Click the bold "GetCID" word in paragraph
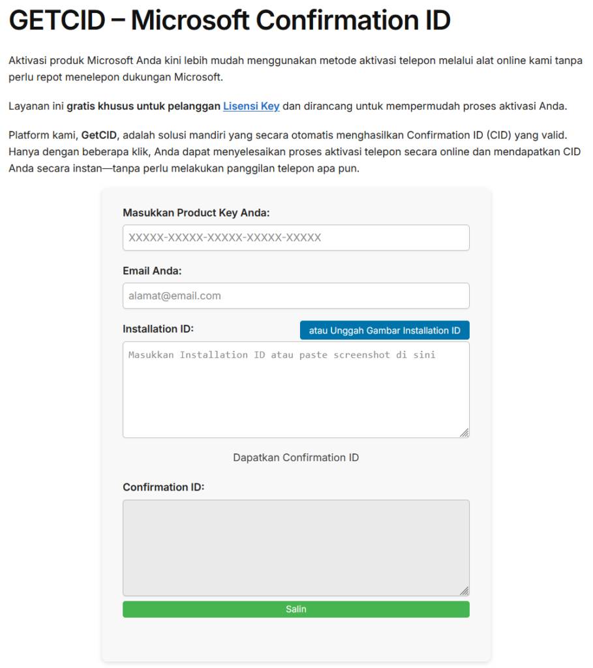This screenshot has height=668, width=593. tap(99, 136)
